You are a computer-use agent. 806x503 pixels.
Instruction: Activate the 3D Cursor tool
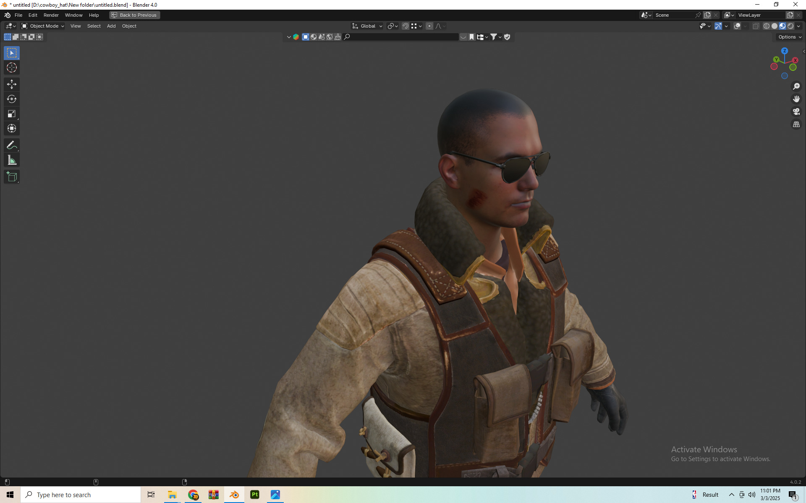pyautogui.click(x=12, y=67)
